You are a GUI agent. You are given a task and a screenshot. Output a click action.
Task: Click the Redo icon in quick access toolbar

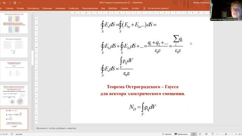coord(10,3)
